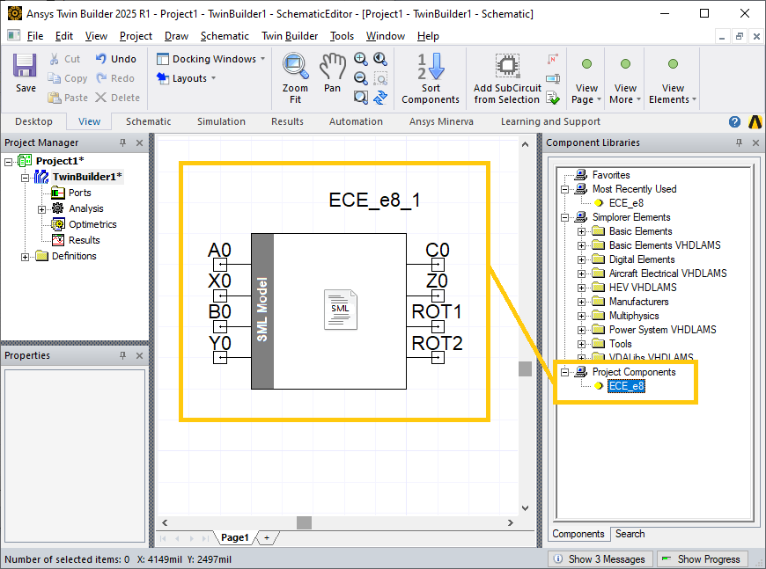Click the schematic horizontal scrollbar thumb
Screen dimensions: 766x569
304,522
